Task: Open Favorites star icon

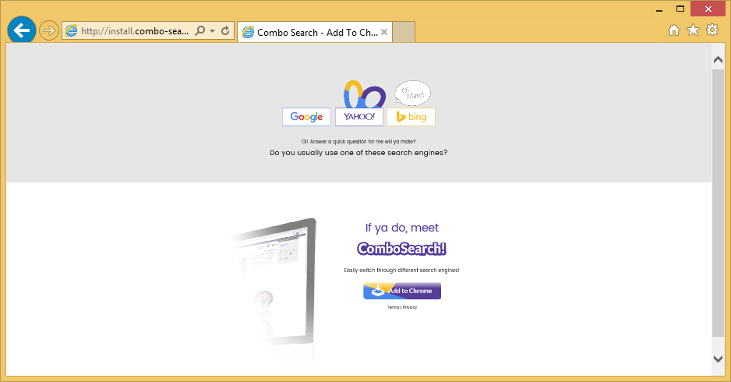Action: point(693,30)
